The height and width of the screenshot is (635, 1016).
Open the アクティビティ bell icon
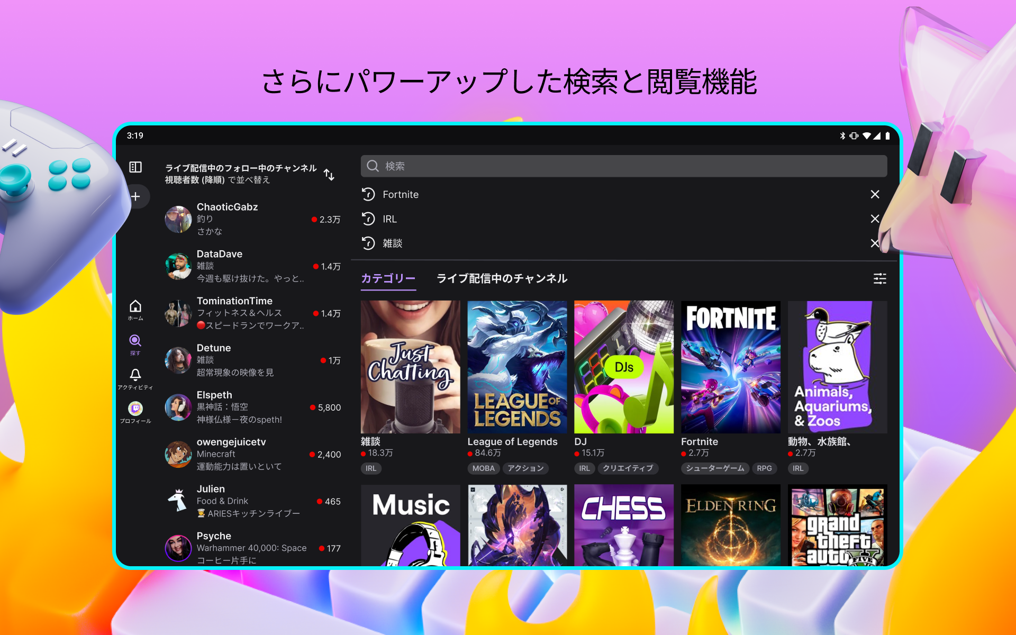[135, 379]
